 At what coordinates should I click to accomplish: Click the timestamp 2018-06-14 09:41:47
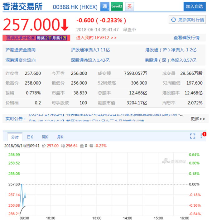pos(97,30)
